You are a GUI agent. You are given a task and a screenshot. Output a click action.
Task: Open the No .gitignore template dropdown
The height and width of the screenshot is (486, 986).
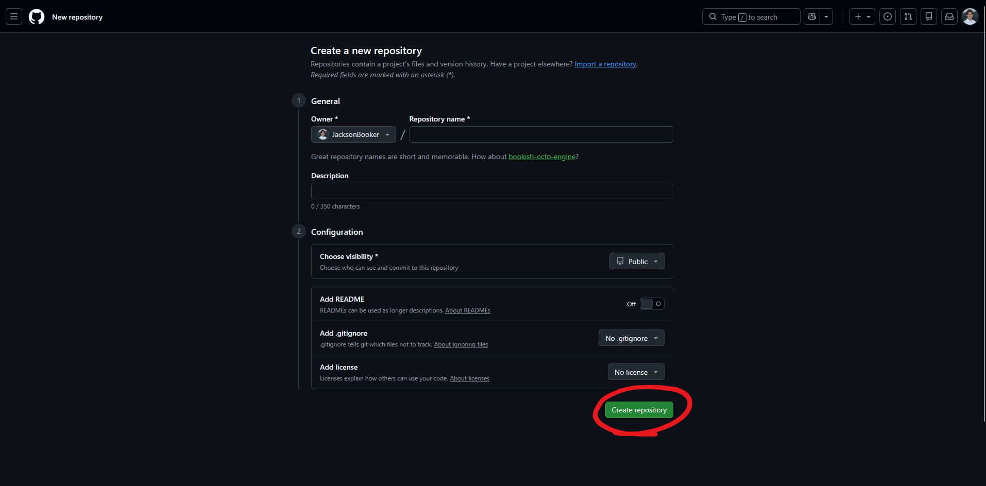point(632,338)
